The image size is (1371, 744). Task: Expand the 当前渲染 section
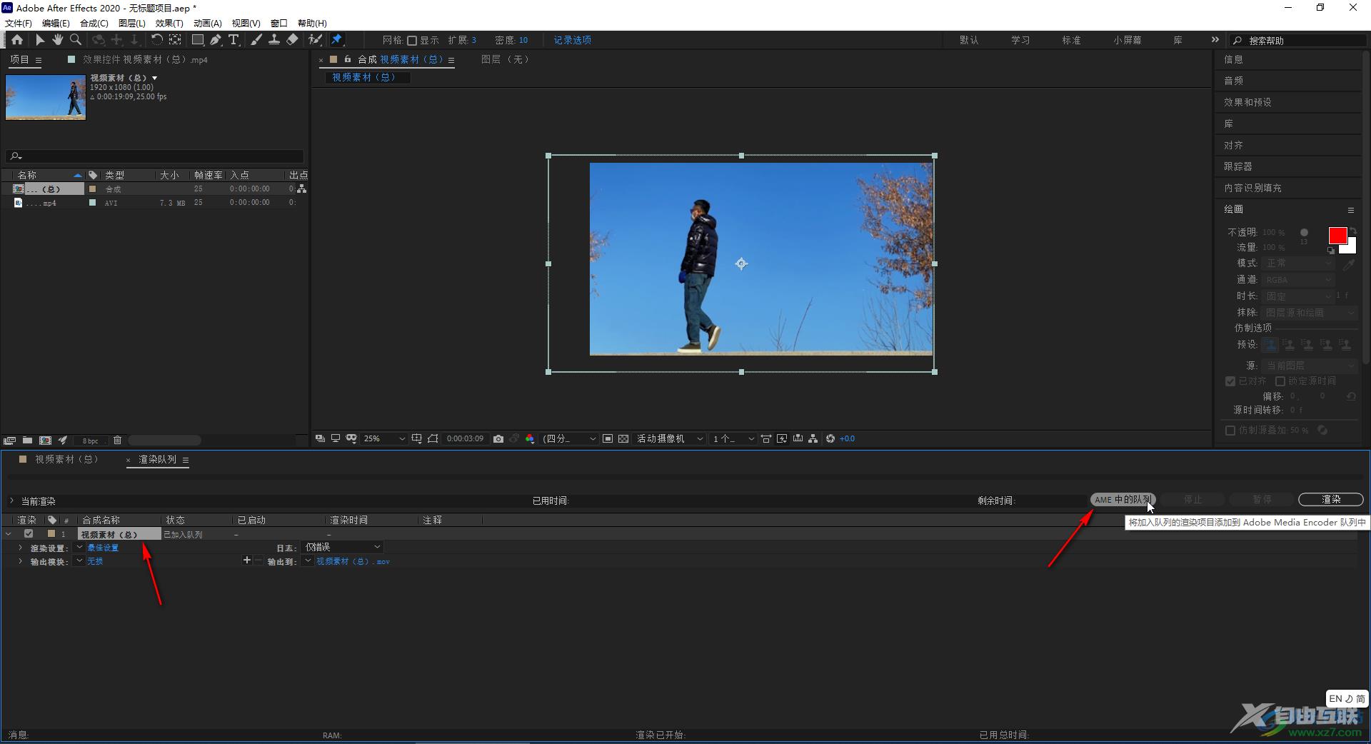coord(11,501)
